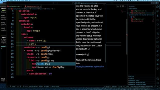Click volumes breadcrumb in editor path
This screenshot has width=160, height=90.
(47, 9)
